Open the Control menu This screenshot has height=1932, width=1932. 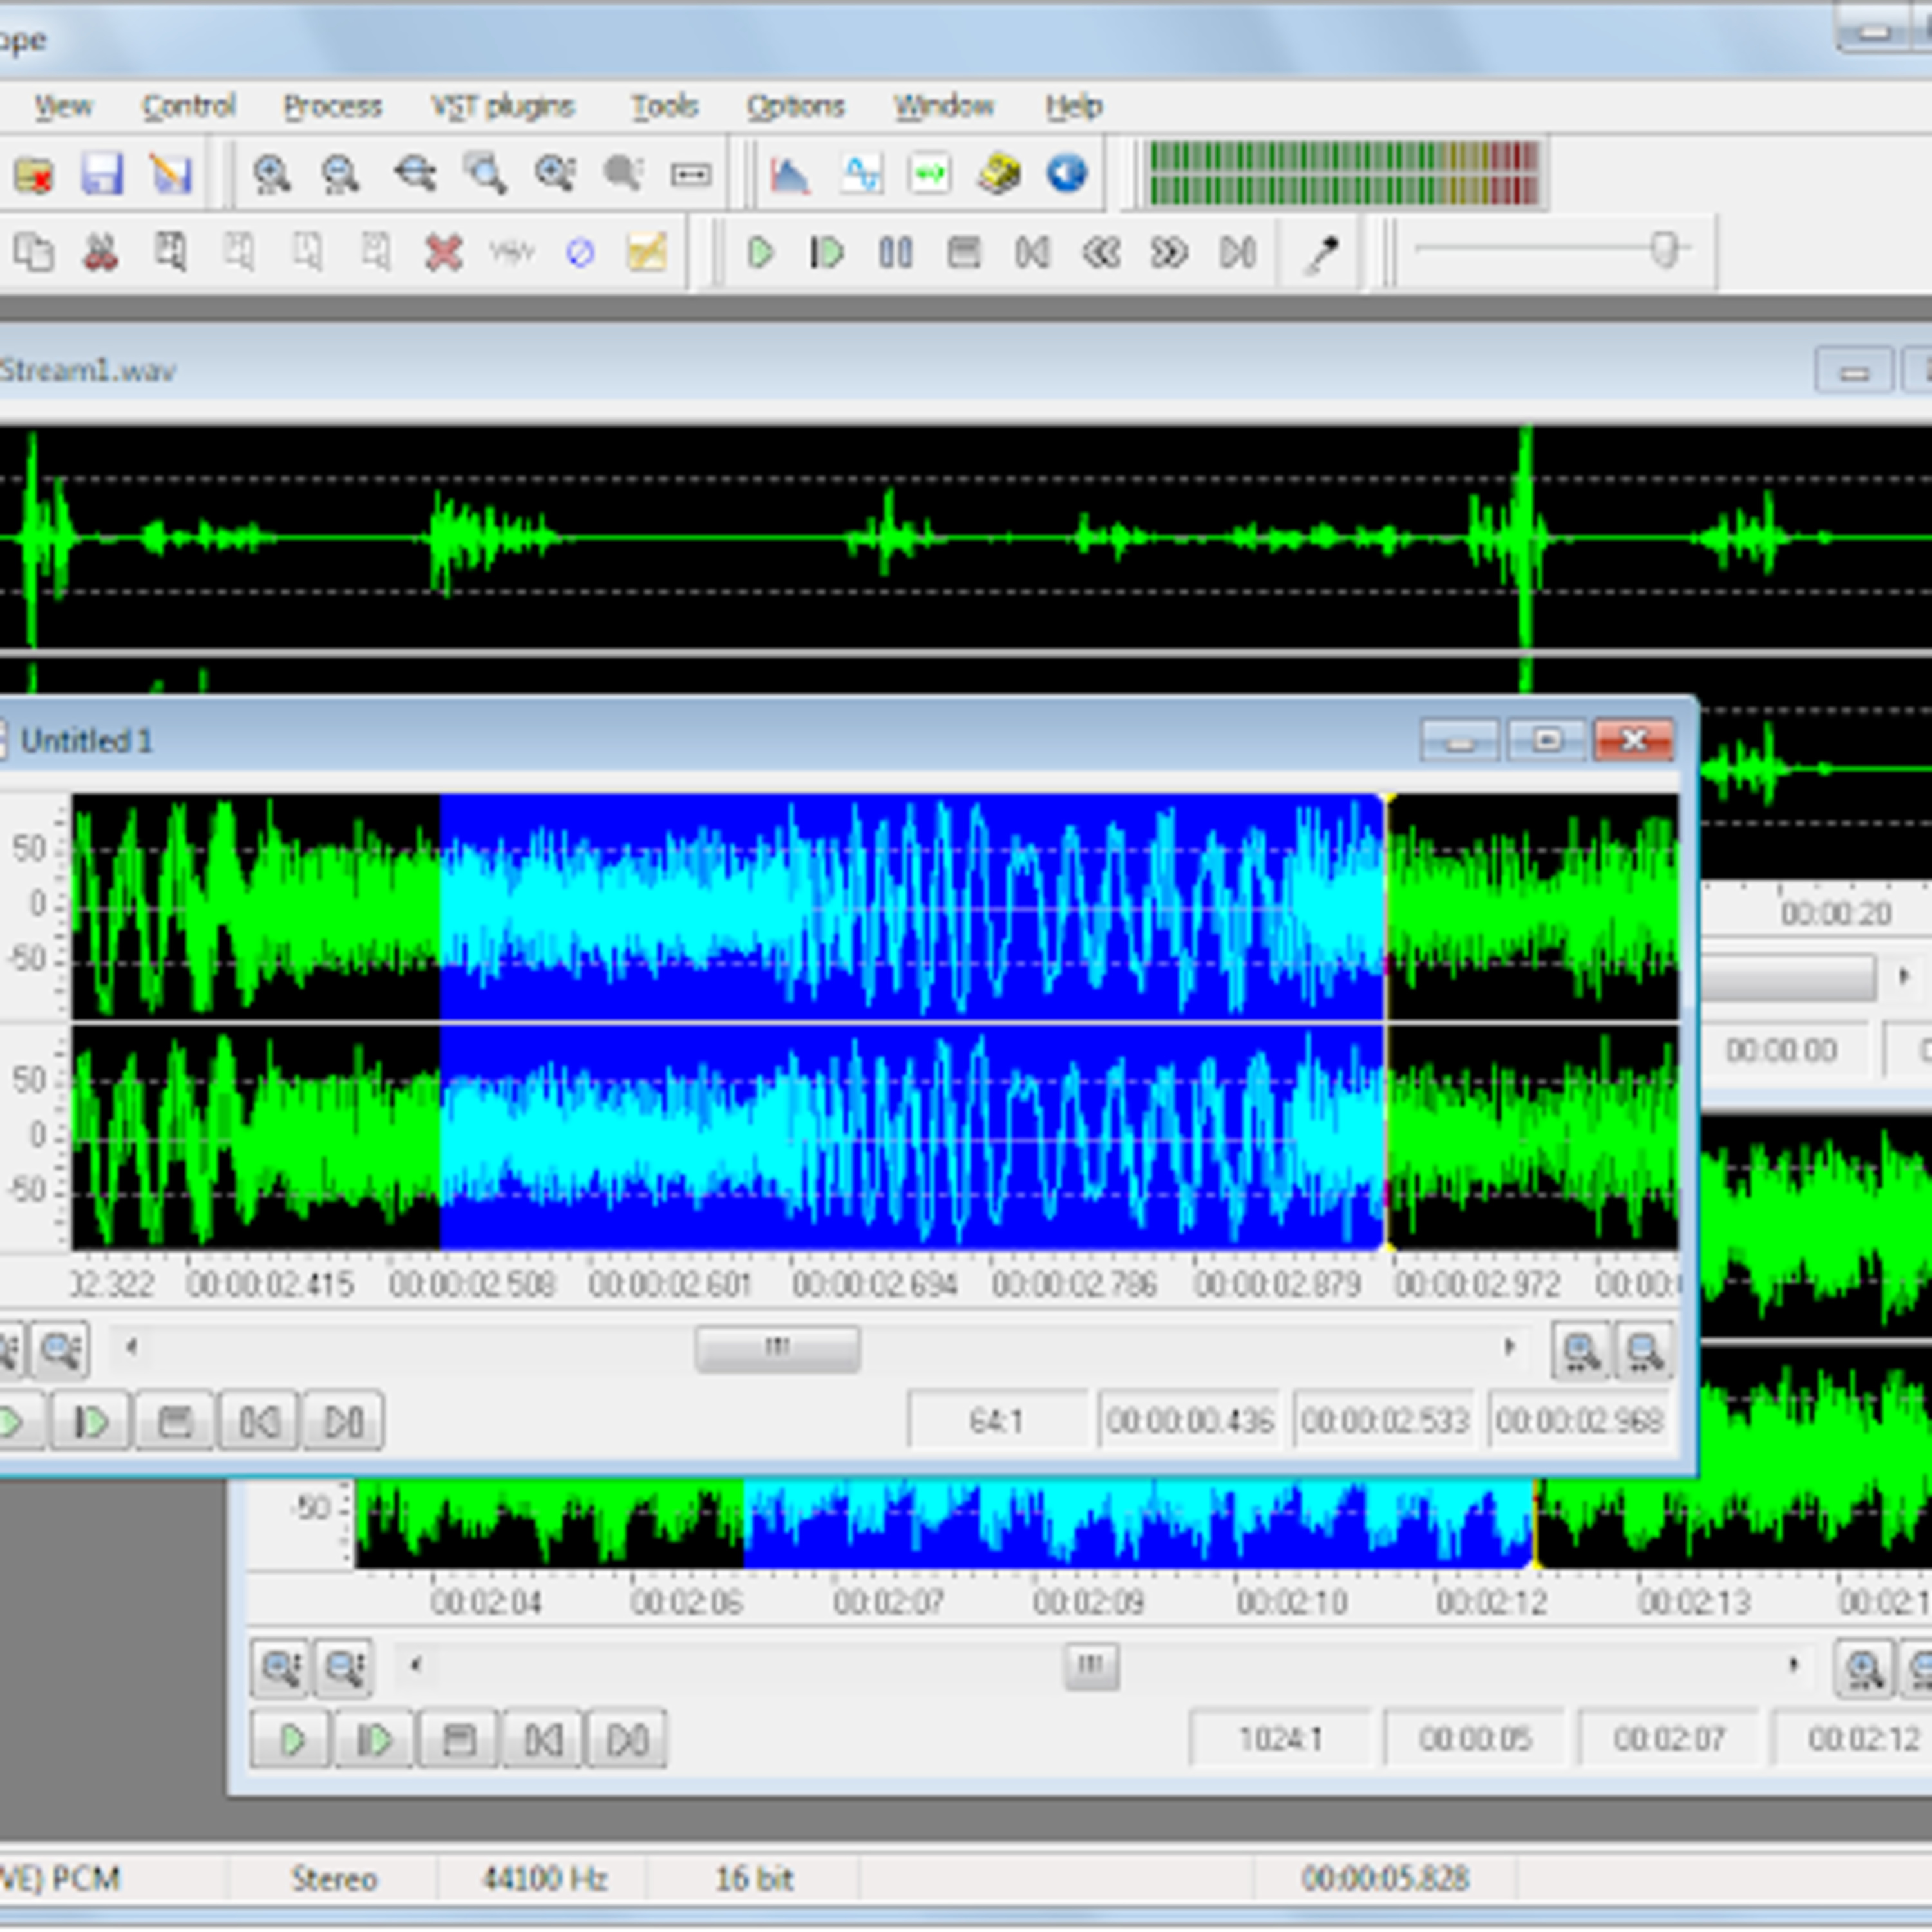tap(188, 105)
